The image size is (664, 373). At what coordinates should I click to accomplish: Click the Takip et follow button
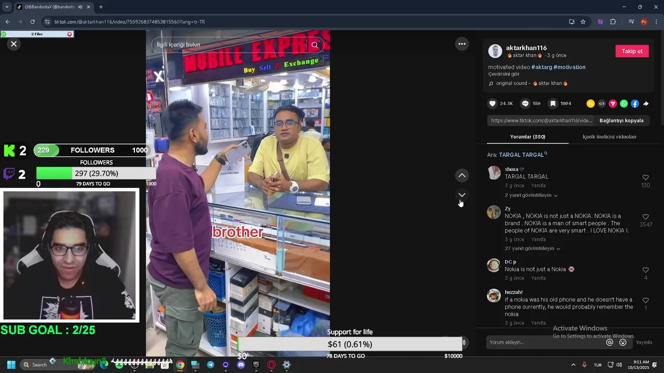click(632, 51)
